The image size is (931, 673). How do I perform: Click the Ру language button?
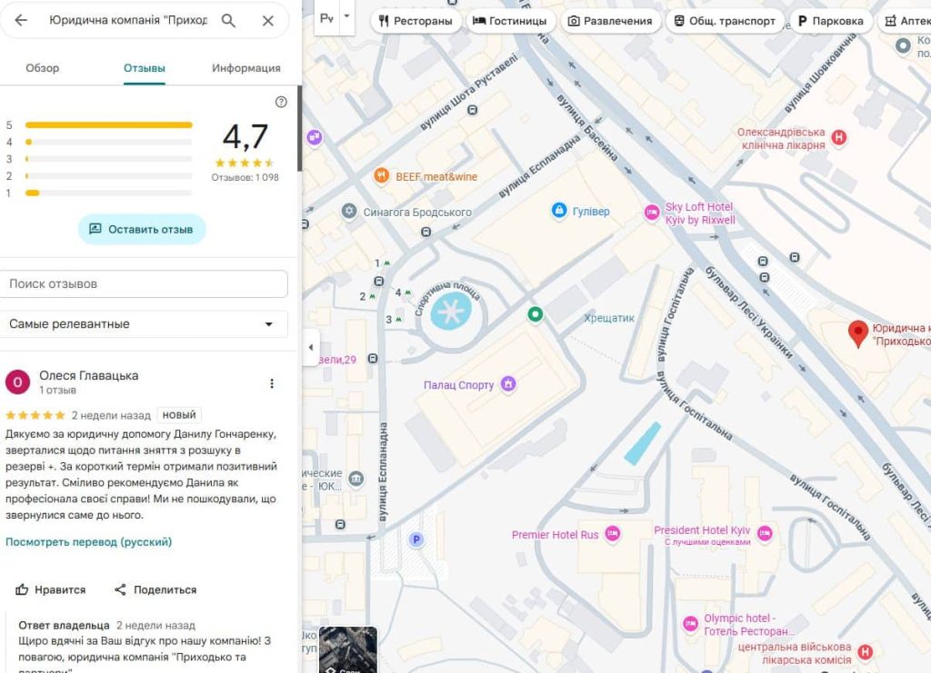(x=326, y=18)
